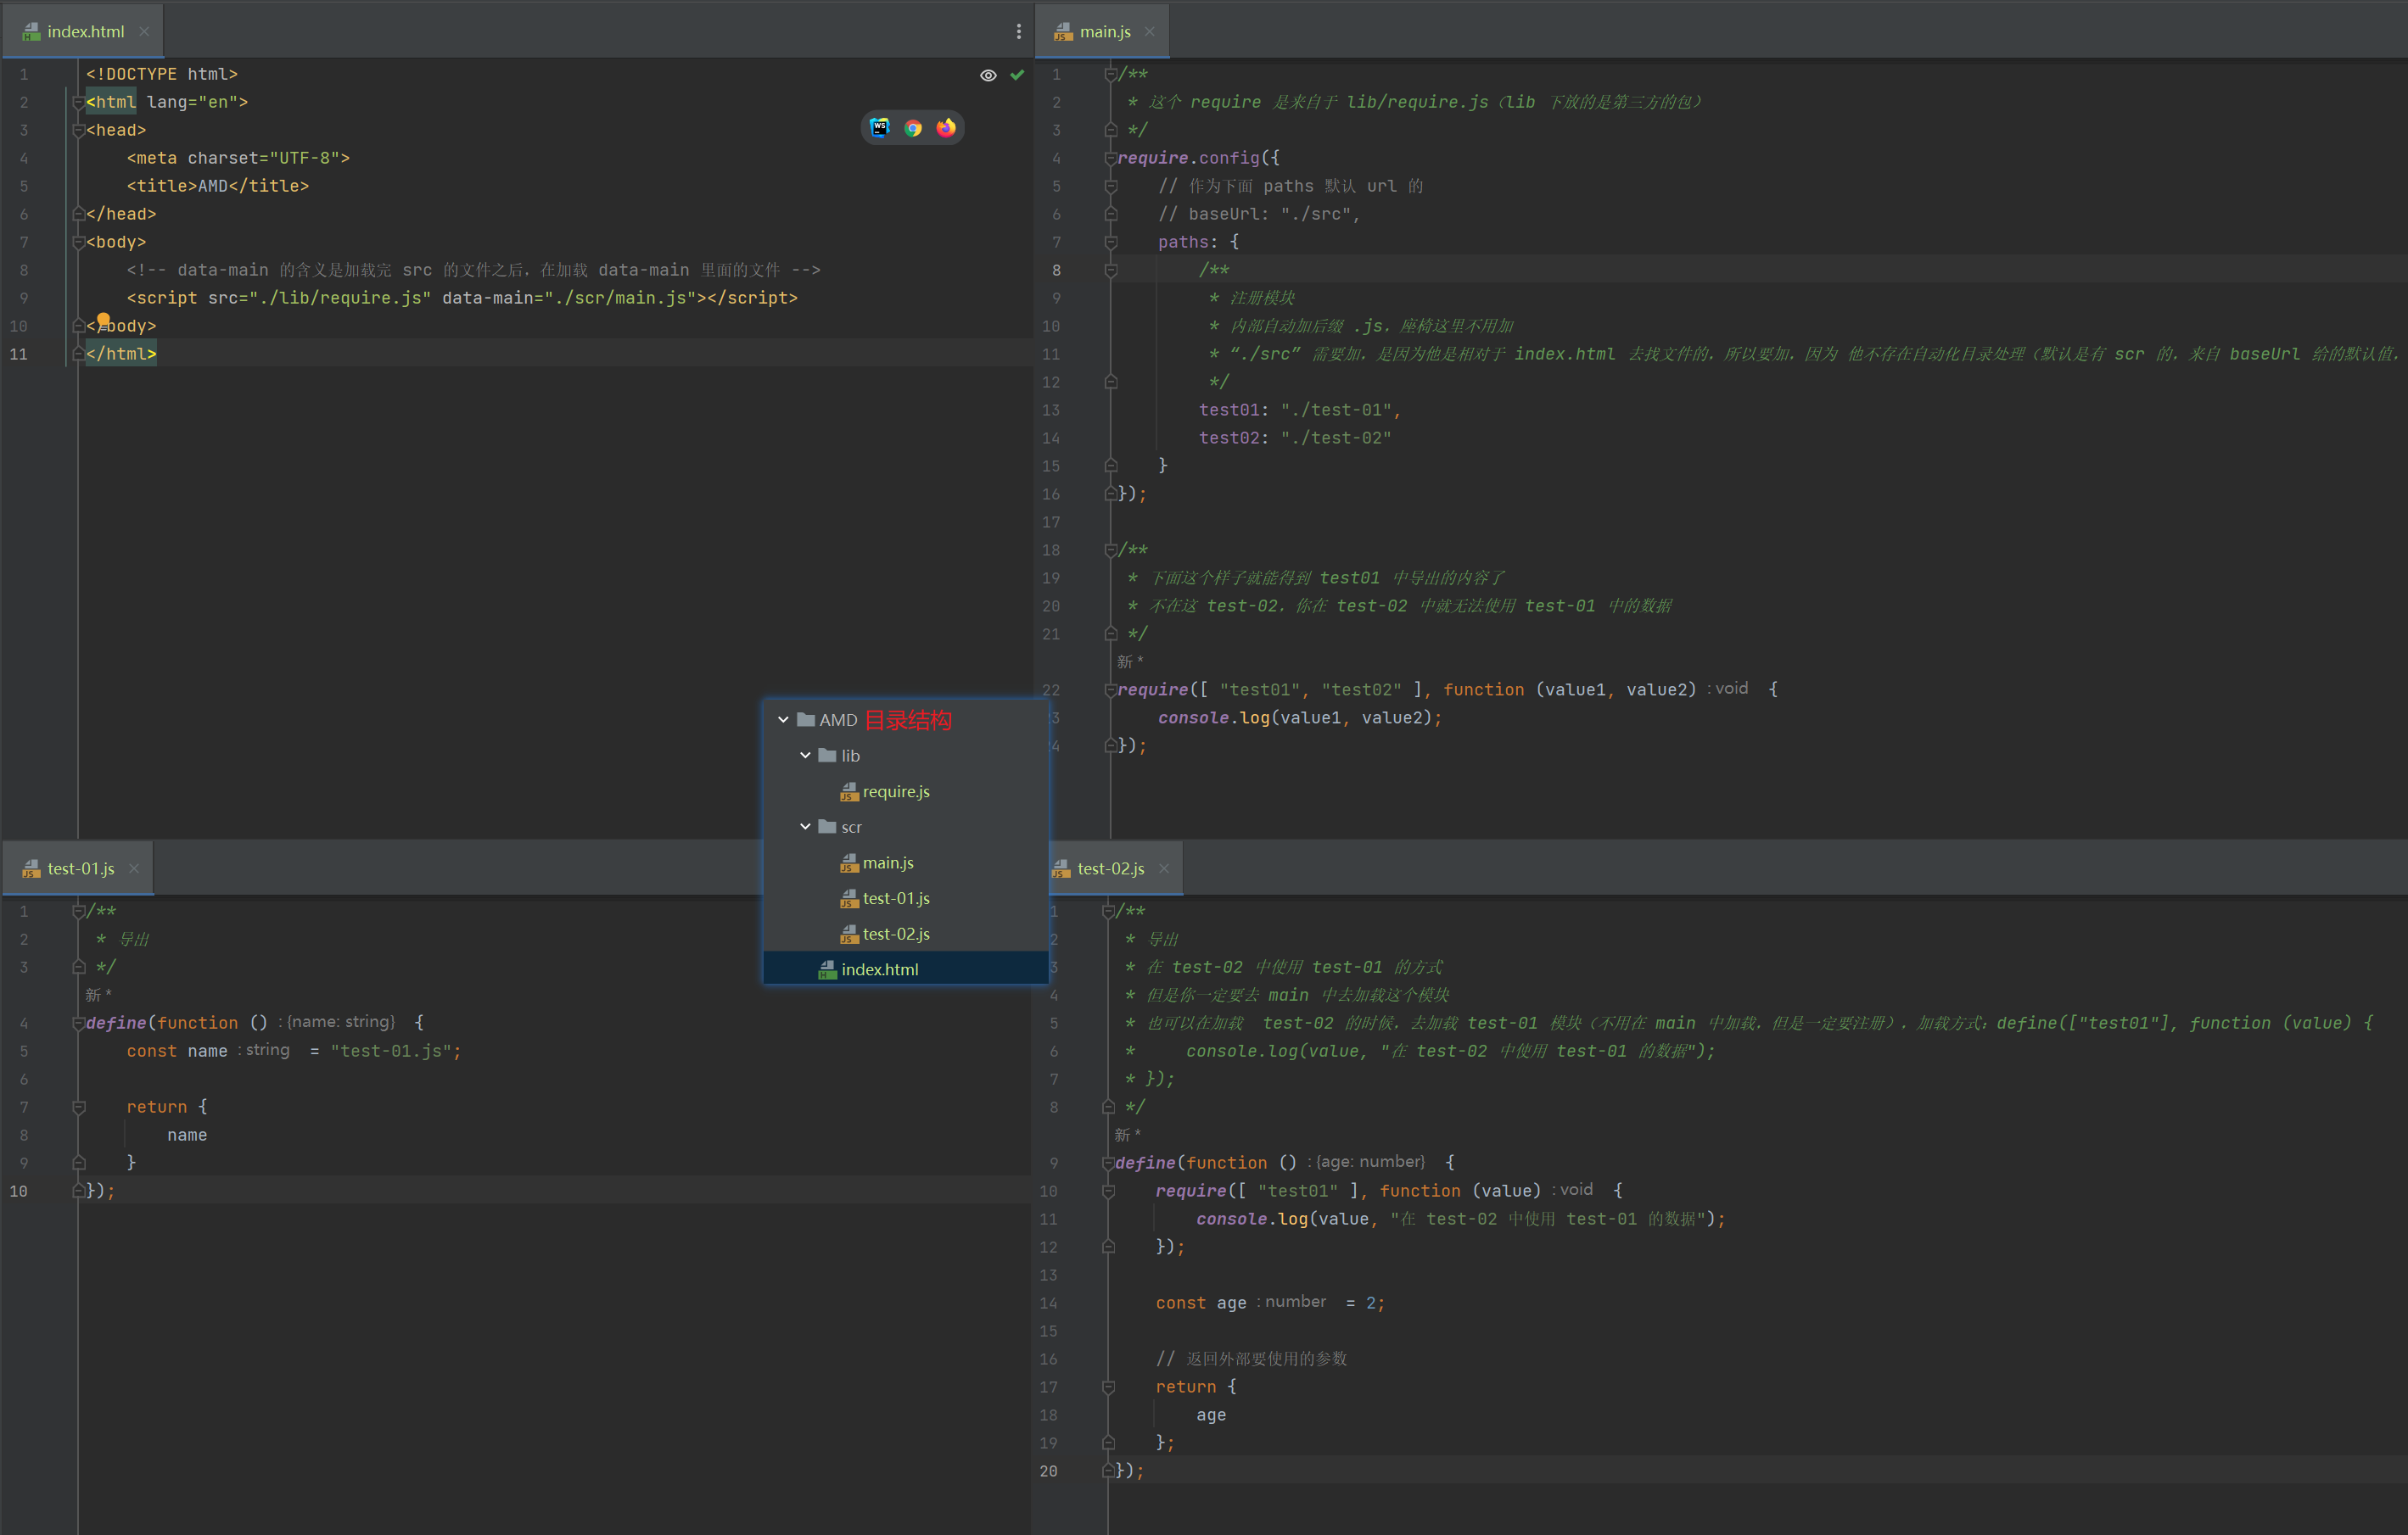2408x1535 pixels.
Task: Open index.html in Firefox browser
Action: (946, 127)
